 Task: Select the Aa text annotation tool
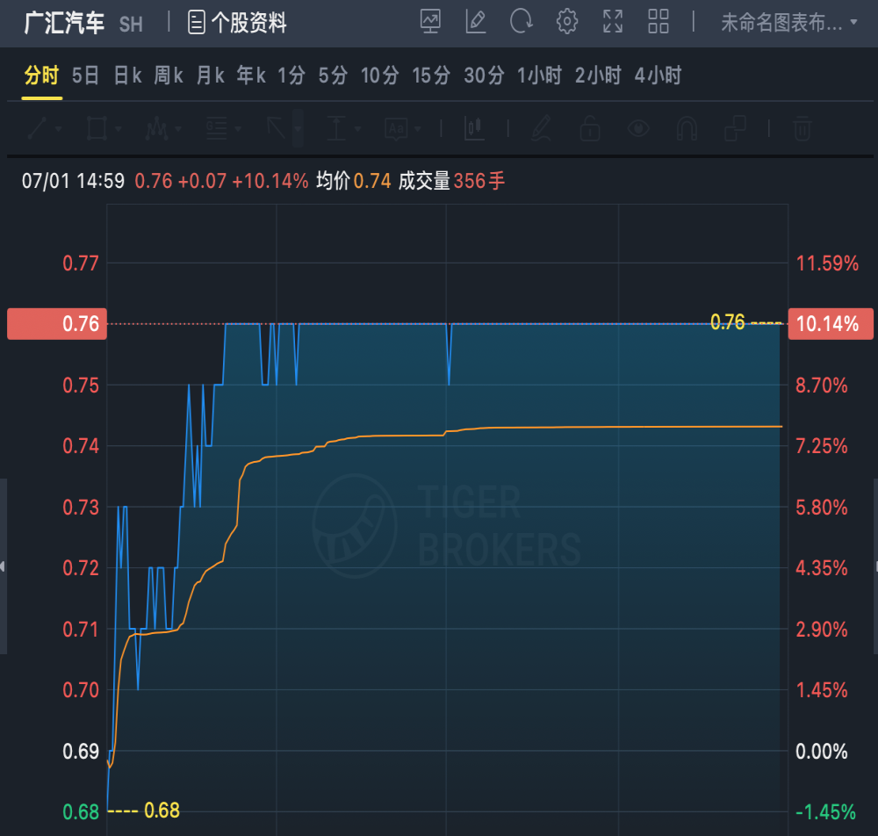396,129
